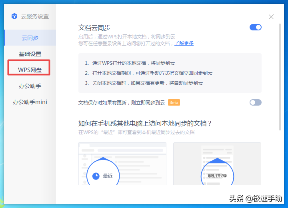This screenshot has height=208, width=288.
Task: Click the blue clock icon beside 最近
Action: [x=96, y=176]
